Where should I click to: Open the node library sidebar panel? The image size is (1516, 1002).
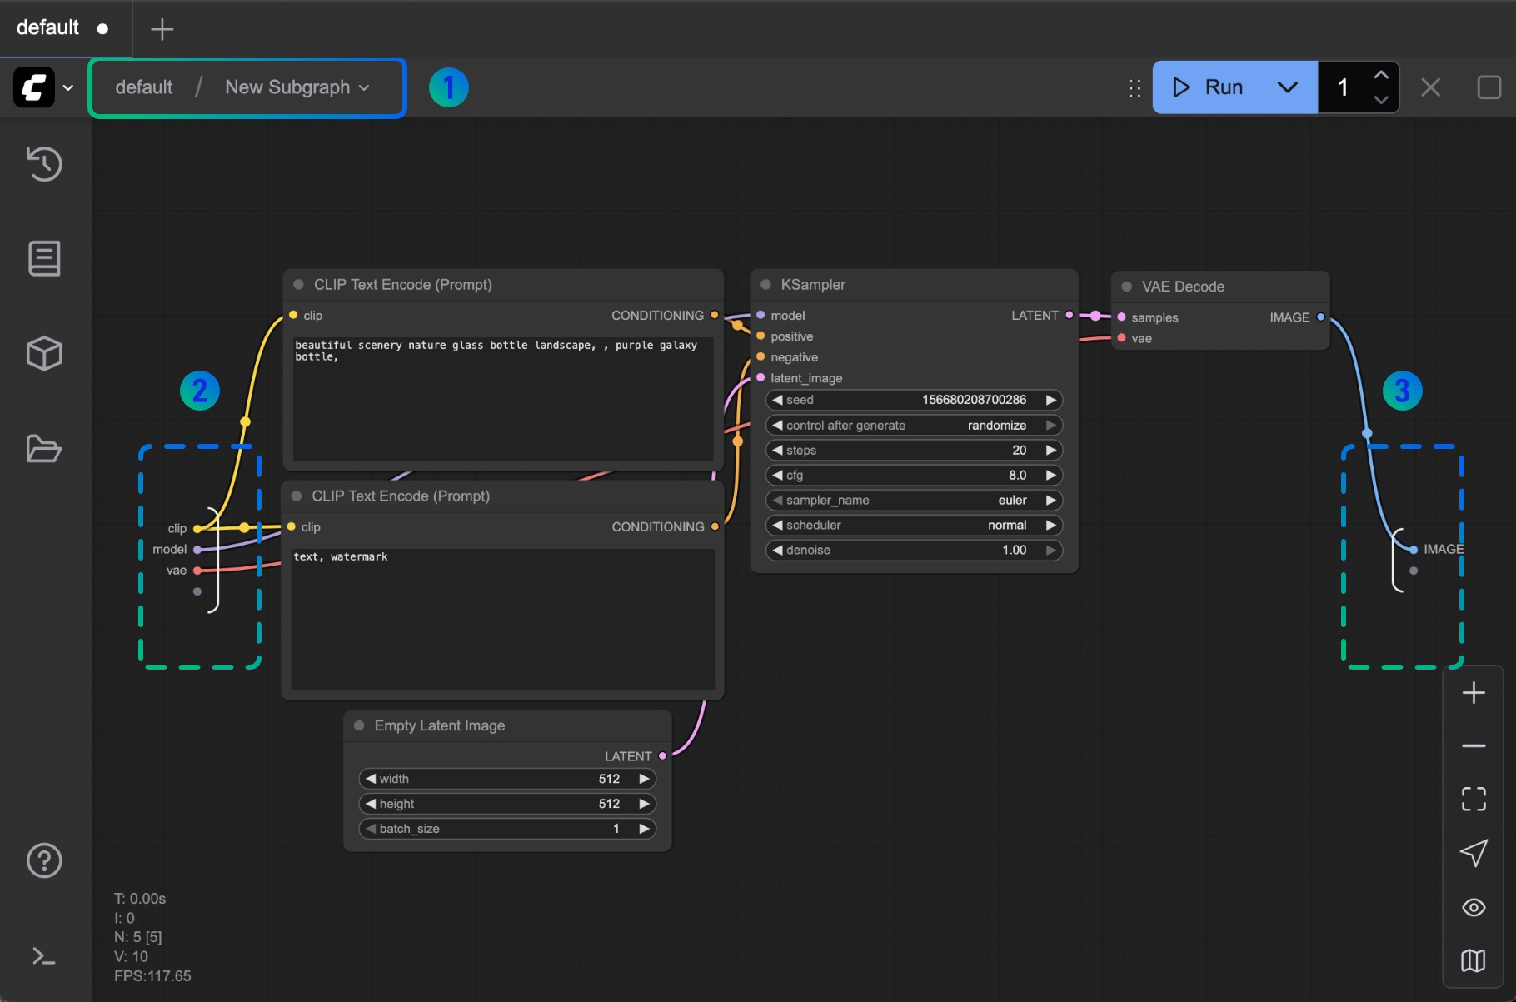(x=43, y=258)
